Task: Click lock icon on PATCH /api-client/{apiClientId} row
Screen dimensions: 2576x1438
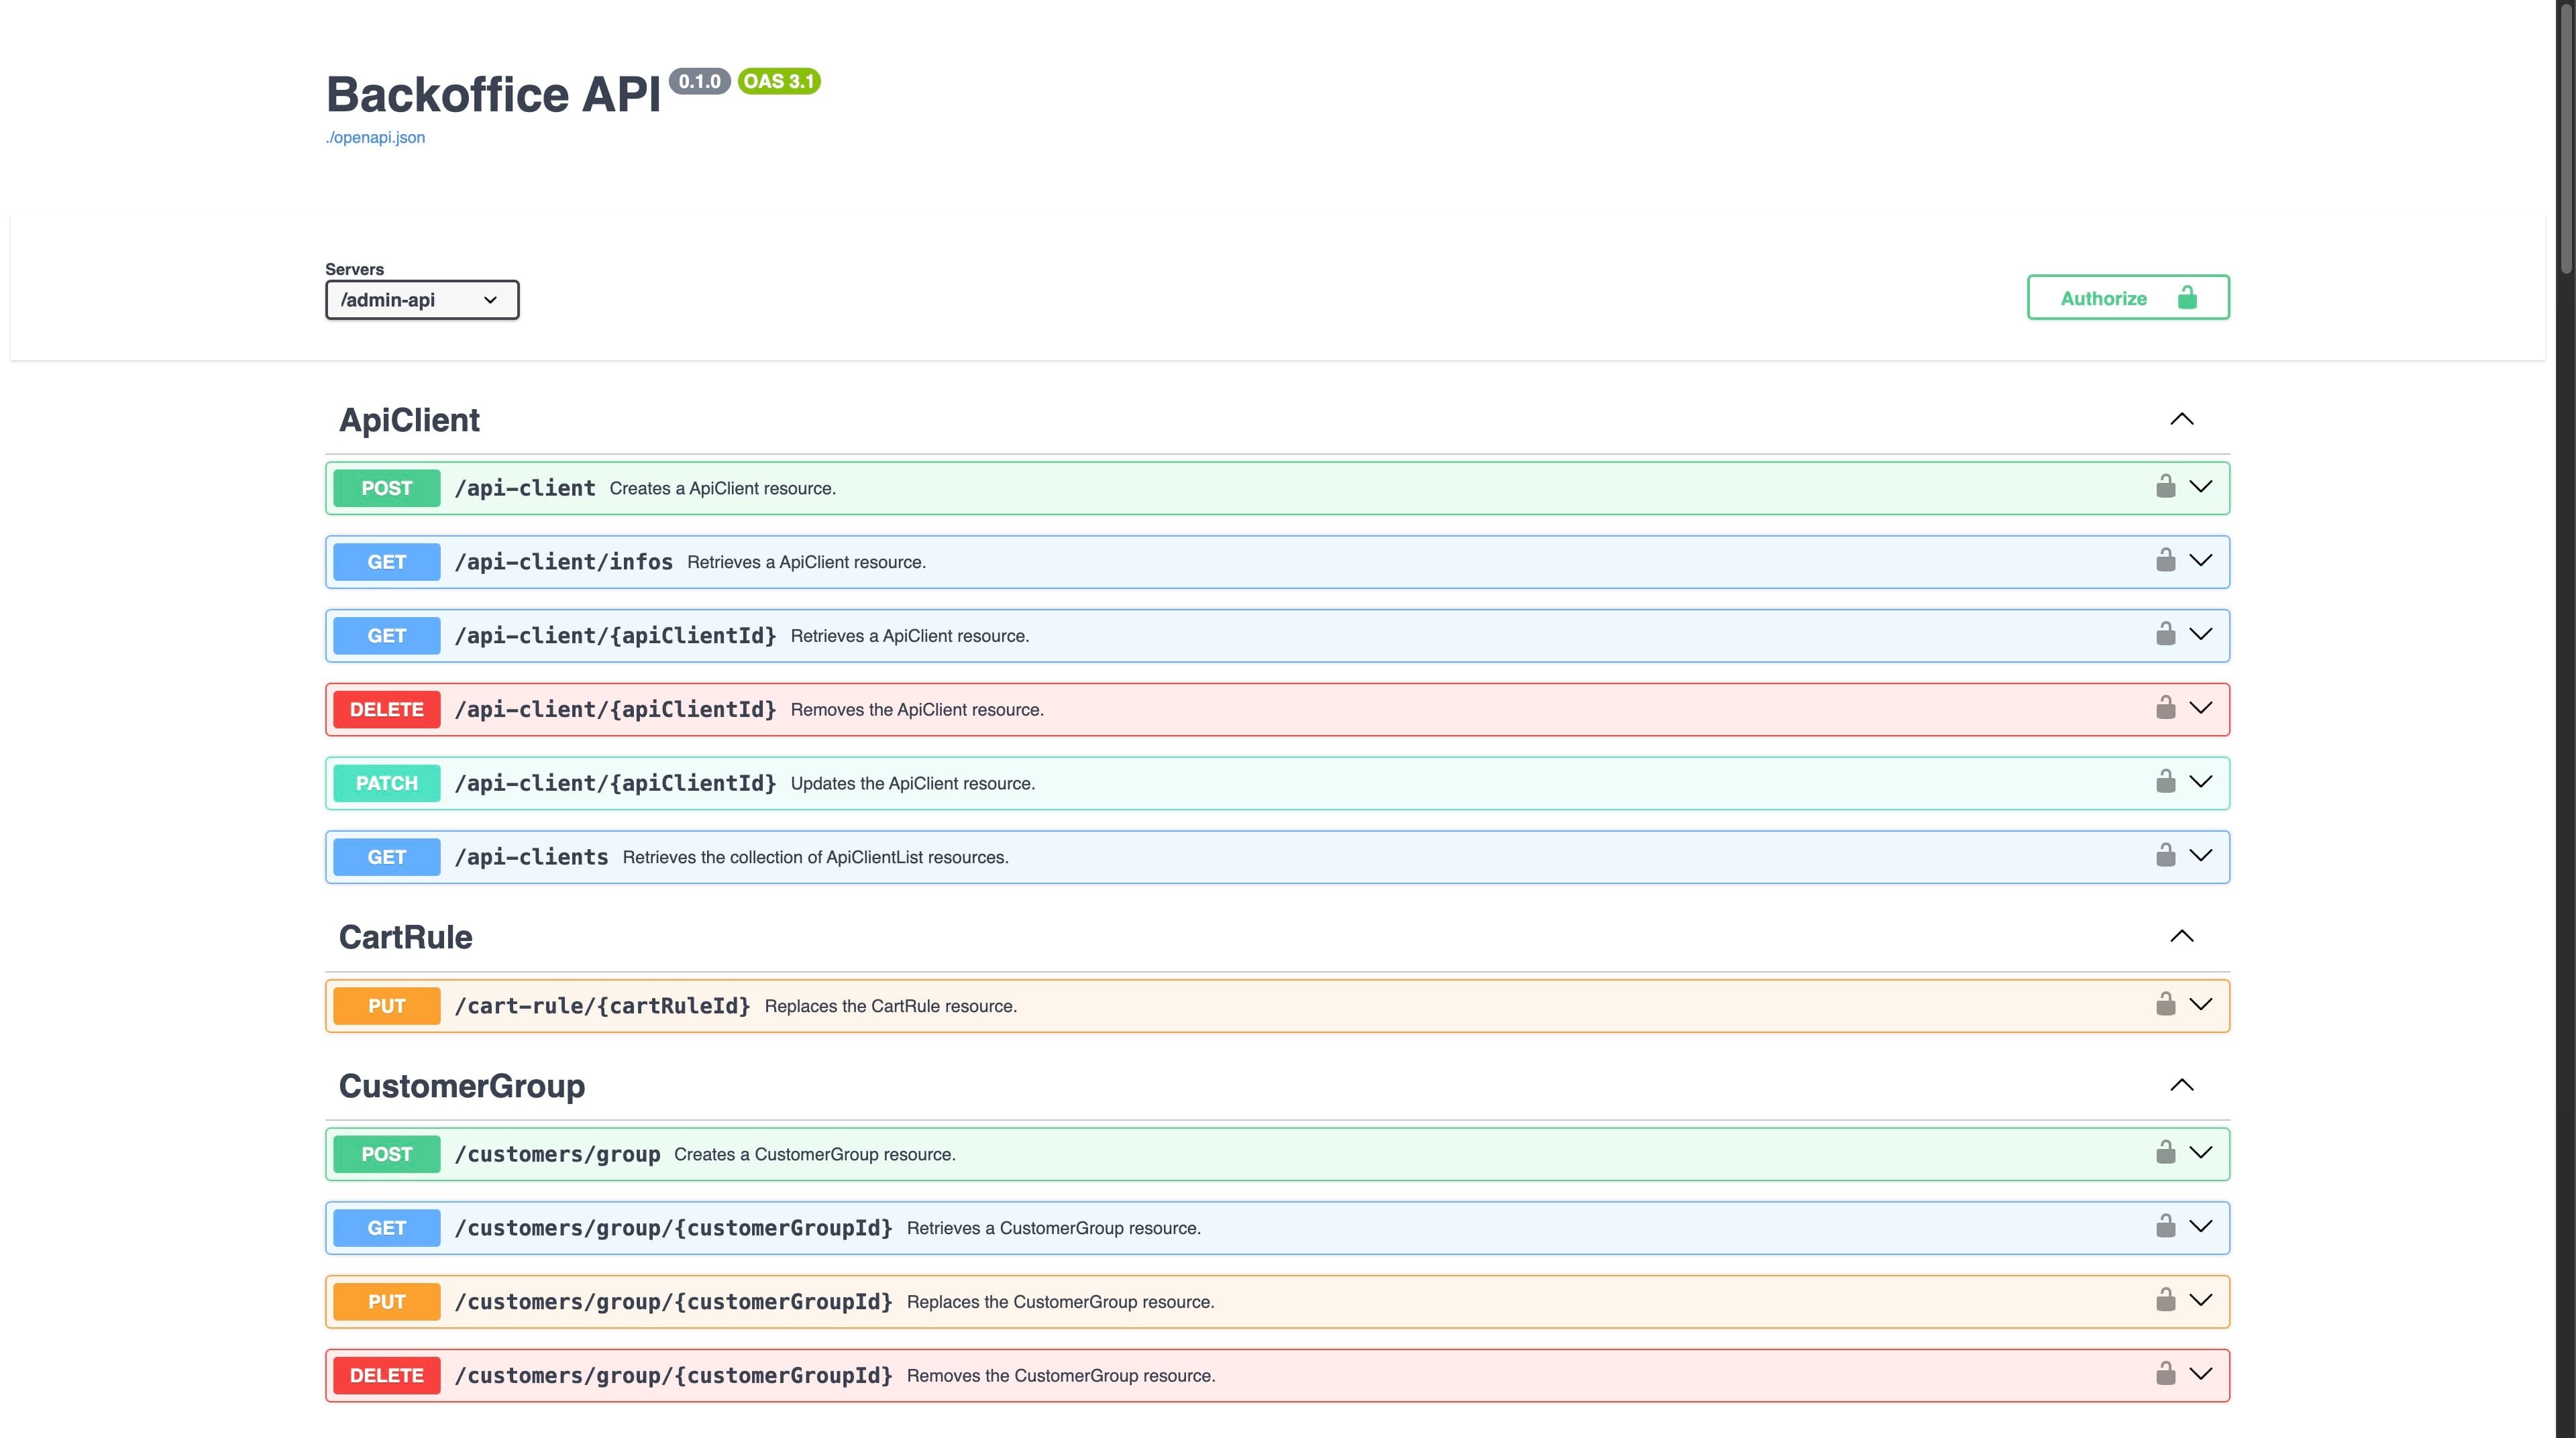Action: coord(2165,782)
